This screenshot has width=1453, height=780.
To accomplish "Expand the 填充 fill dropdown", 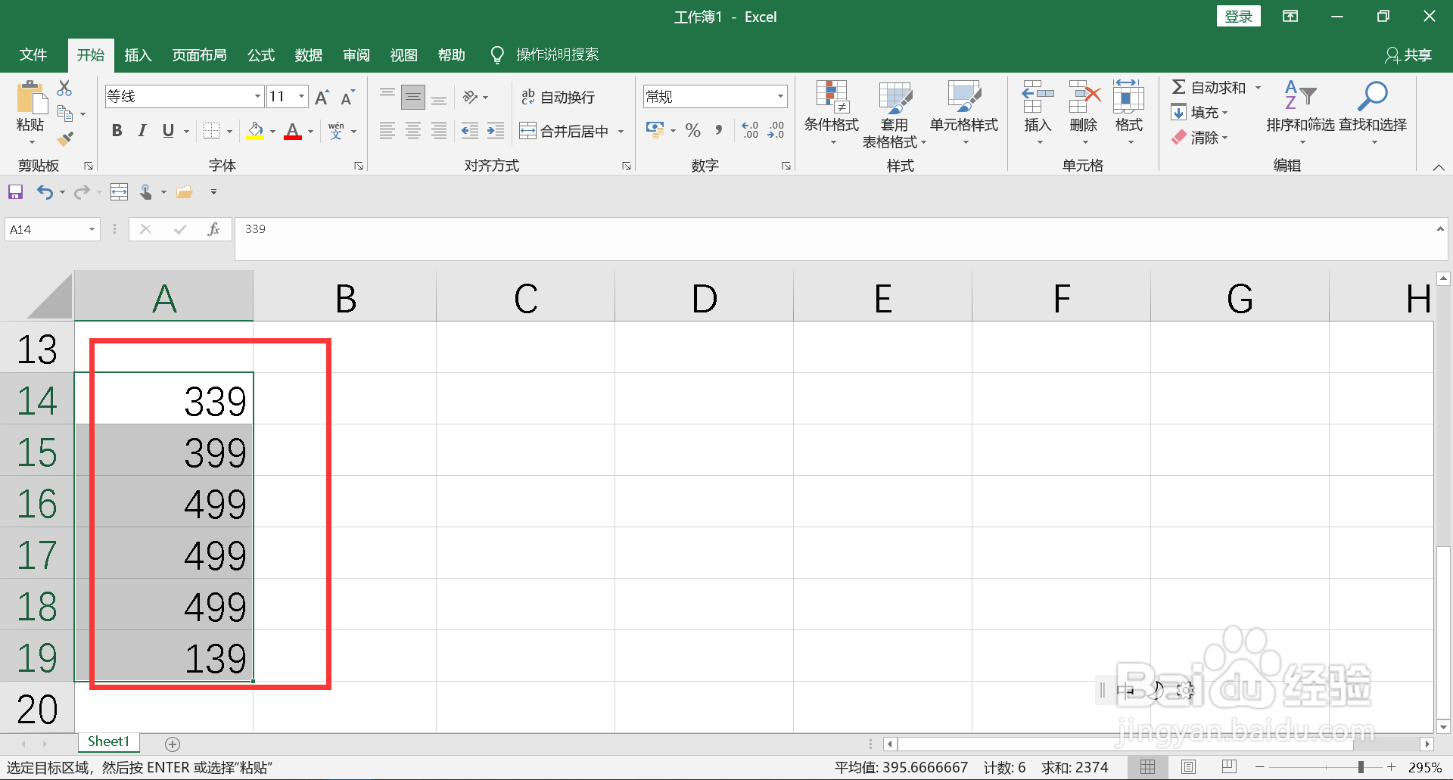I will pos(1224,113).
